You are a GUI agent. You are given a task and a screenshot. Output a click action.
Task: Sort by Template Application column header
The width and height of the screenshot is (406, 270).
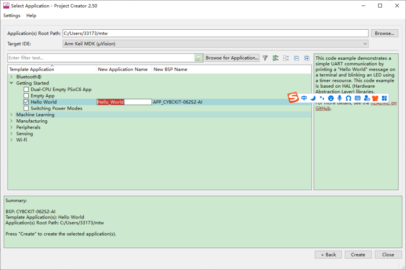tap(52, 69)
